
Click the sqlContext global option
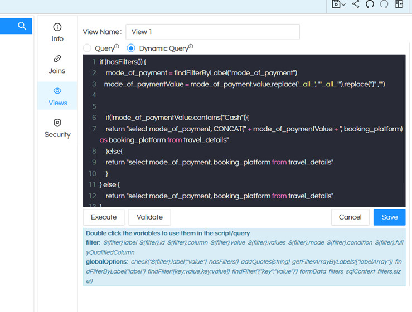point(361,271)
